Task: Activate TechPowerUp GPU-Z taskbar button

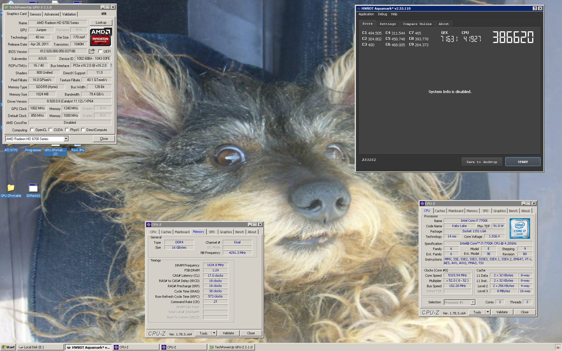Action: tap(232, 347)
